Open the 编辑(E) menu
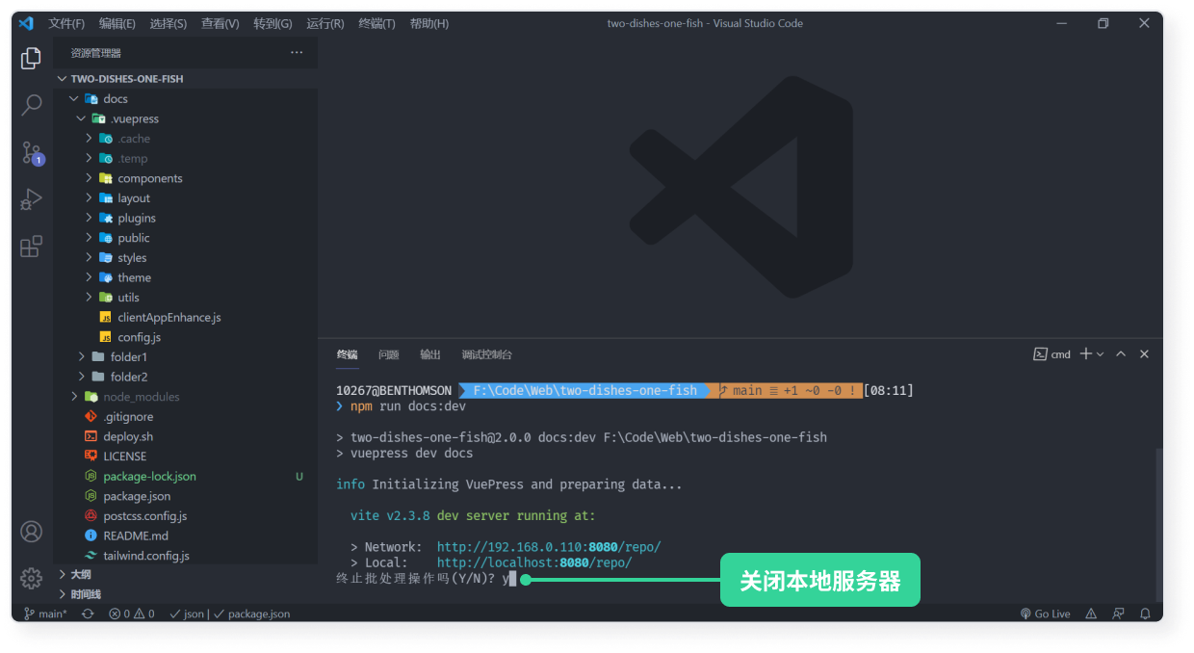Viewport: 1194px width, 653px height. (x=117, y=23)
